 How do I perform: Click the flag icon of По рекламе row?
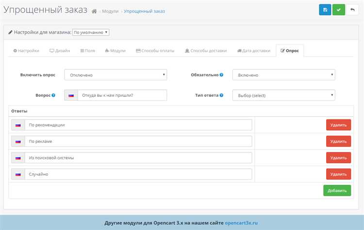[x=18, y=141]
